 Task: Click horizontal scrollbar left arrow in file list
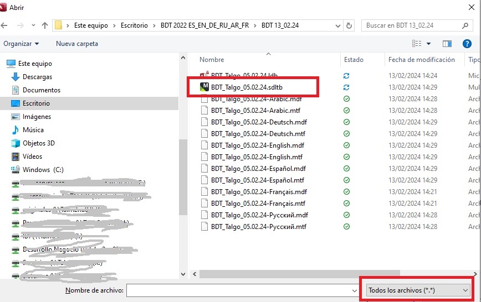(x=195, y=274)
